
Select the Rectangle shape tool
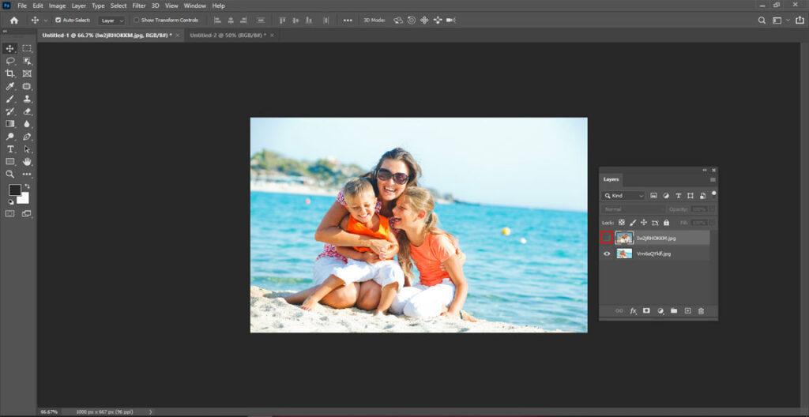pyautogui.click(x=9, y=162)
